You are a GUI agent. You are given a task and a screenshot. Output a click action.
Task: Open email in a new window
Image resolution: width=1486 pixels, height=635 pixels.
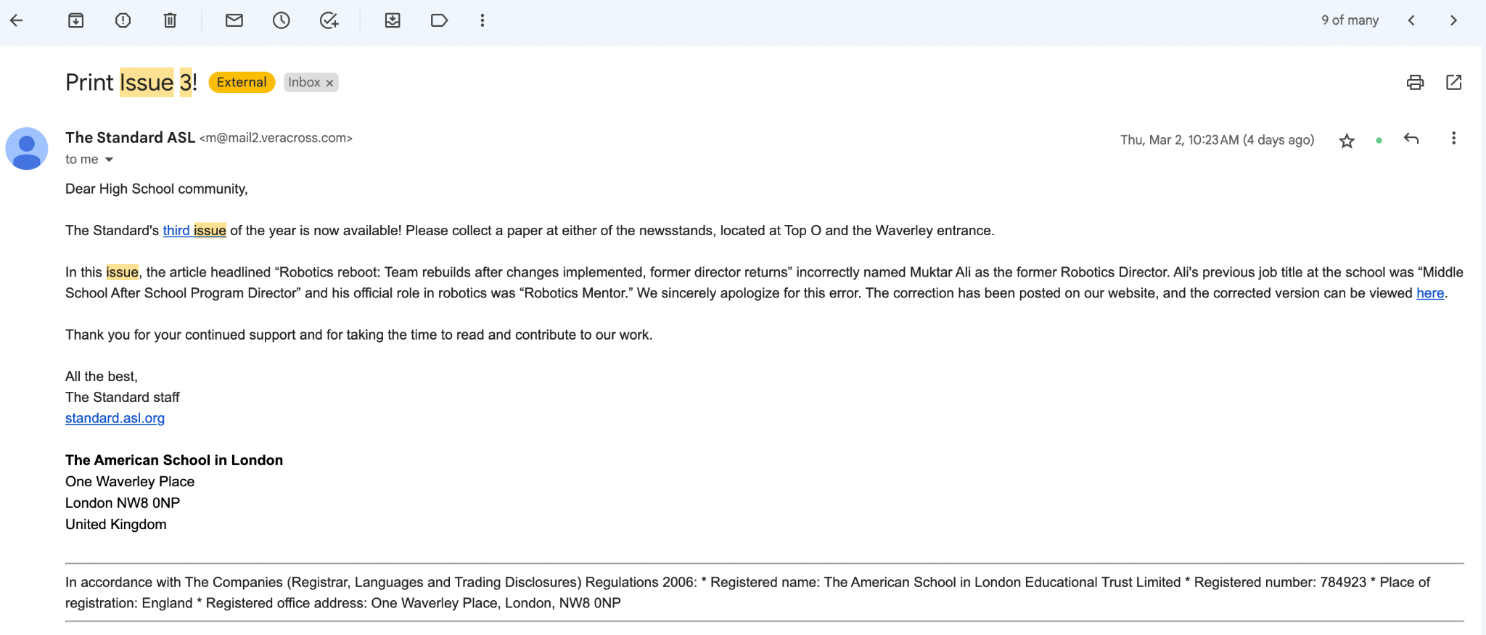pos(1453,83)
